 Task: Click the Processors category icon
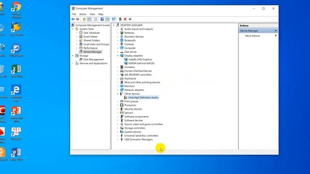(x=122, y=105)
